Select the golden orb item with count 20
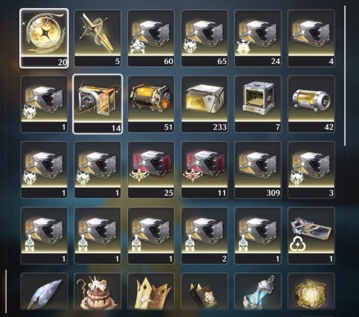 [x=44, y=38]
